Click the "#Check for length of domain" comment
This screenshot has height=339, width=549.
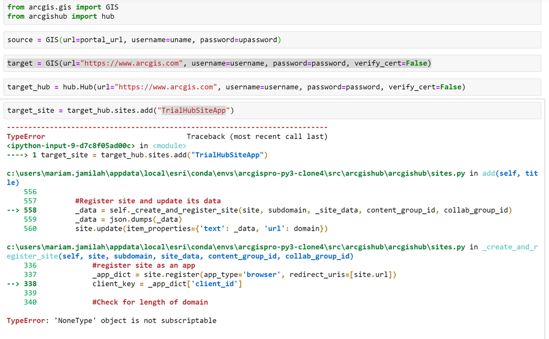click(150, 302)
